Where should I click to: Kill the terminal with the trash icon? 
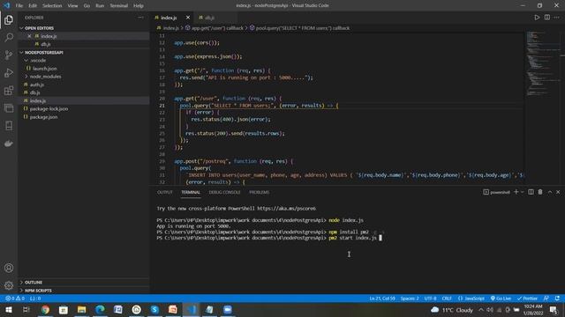540,192
